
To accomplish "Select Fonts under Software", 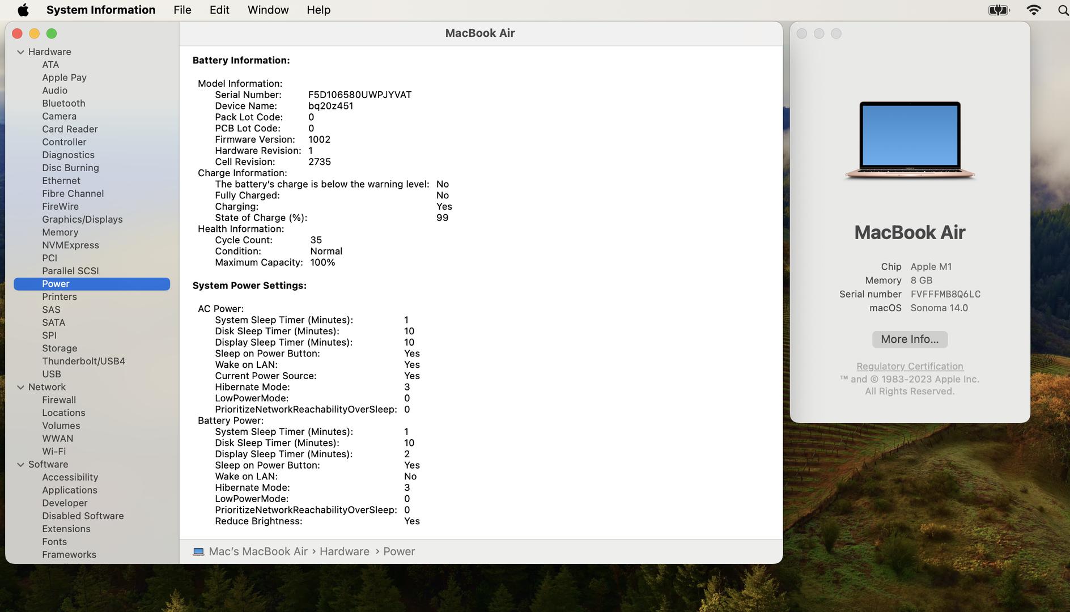I will [x=54, y=542].
